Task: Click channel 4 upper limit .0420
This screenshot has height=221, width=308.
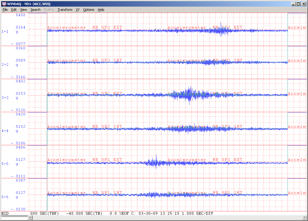Action: [20, 114]
